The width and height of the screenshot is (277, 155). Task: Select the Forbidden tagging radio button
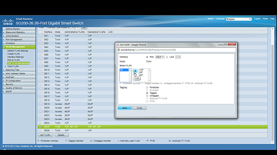pos(147,87)
